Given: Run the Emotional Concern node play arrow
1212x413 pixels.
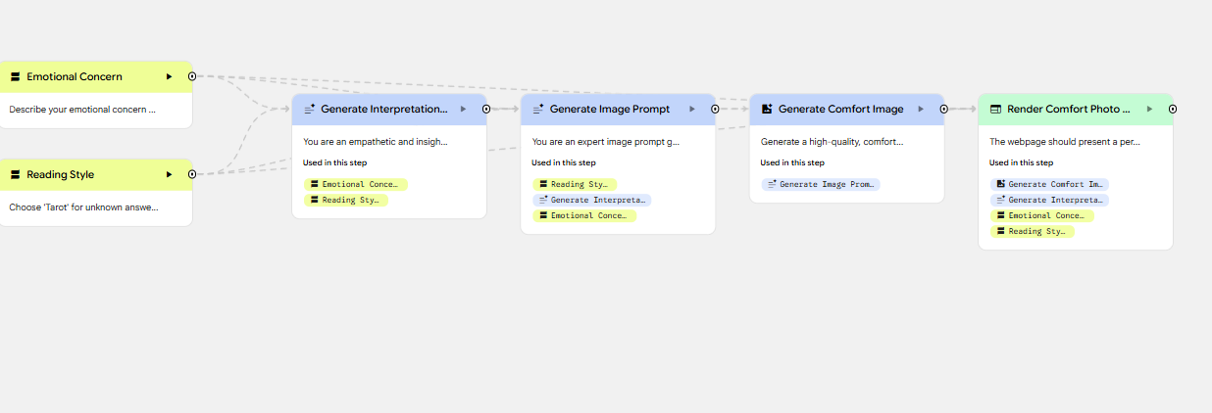Looking at the screenshot, I should pos(169,76).
